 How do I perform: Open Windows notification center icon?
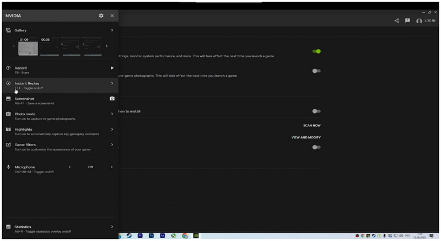click(x=432, y=235)
